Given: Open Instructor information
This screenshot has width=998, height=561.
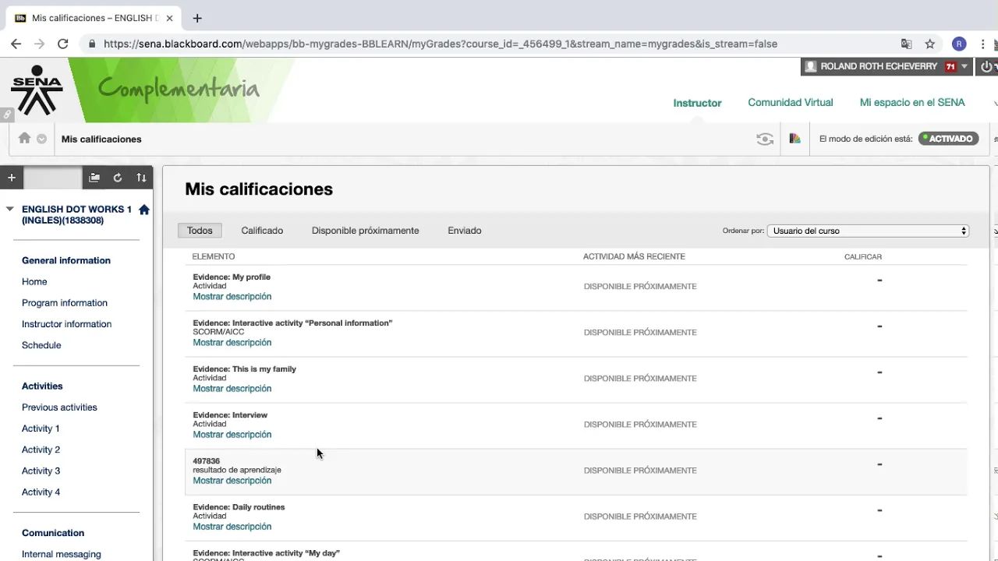Looking at the screenshot, I should [x=66, y=324].
